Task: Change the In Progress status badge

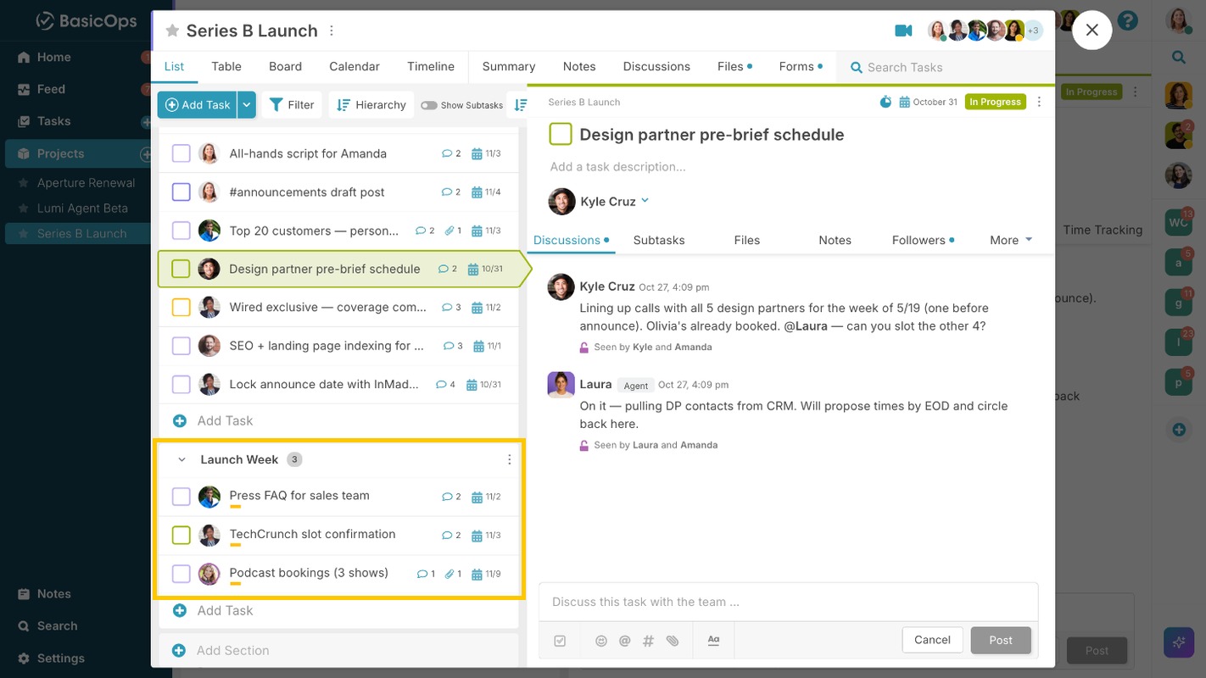Action: pyautogui.click(x=996, y=102)
